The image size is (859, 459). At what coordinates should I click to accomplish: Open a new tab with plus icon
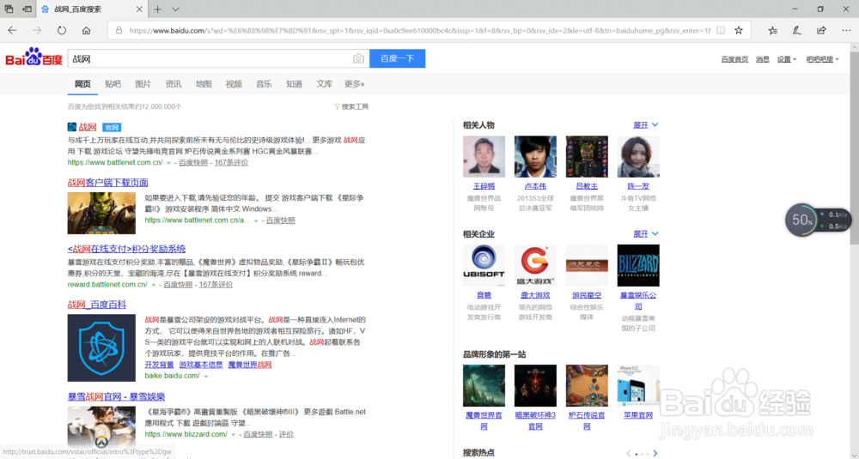coord(158,9)
